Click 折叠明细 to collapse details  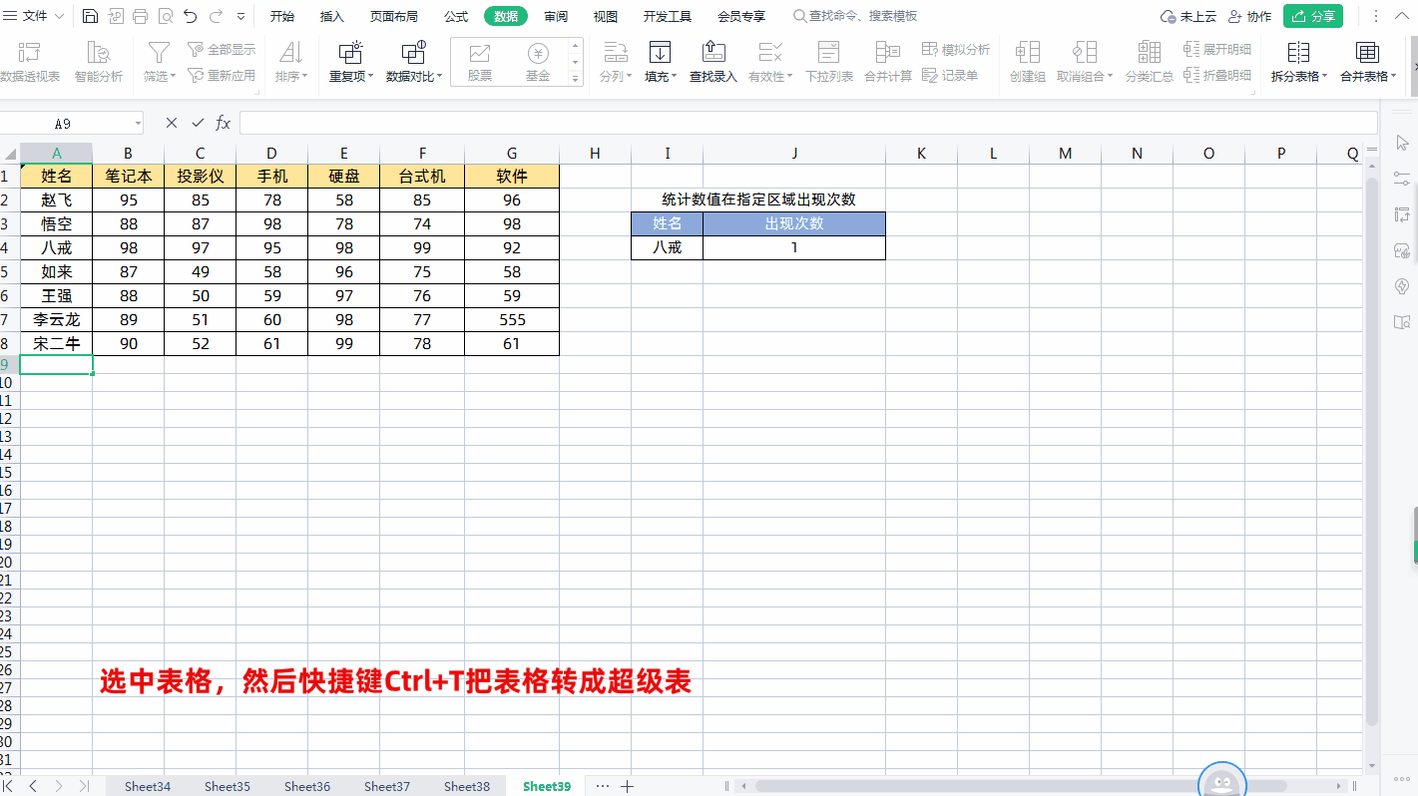(x=1217, y=75)
